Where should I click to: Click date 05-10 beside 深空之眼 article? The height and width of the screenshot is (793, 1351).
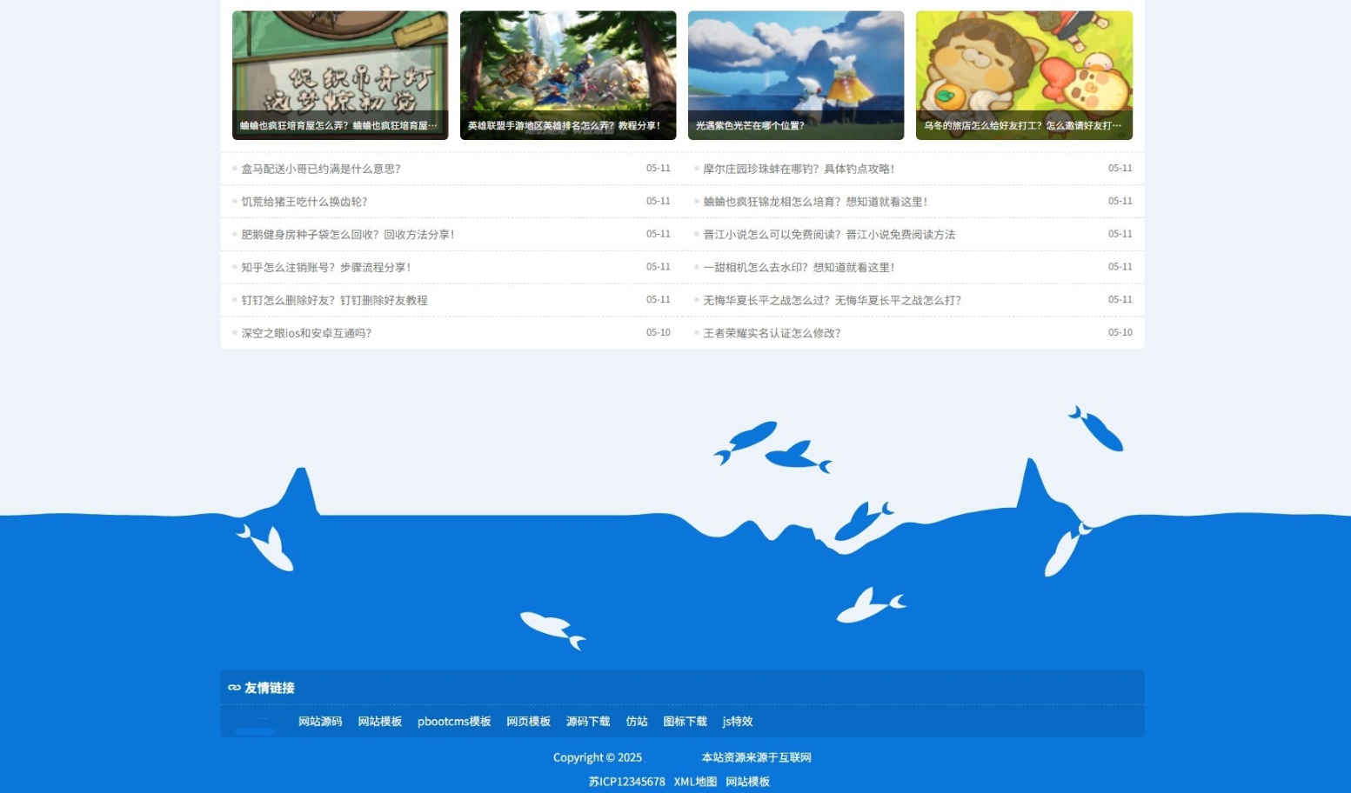pyautogui.click(x=659, y=333)
